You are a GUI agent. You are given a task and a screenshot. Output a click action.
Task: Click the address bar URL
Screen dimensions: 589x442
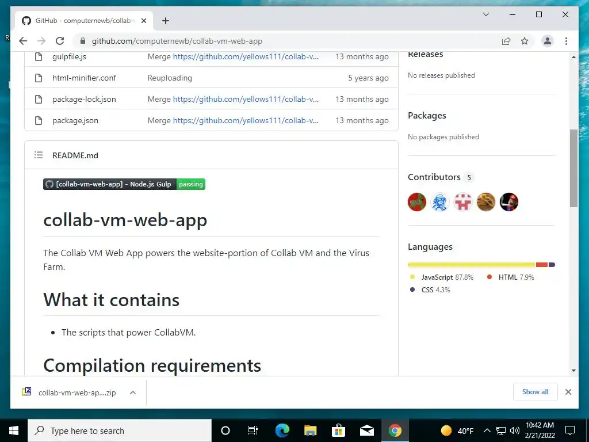pyautogui.click(x=177, y=41)
